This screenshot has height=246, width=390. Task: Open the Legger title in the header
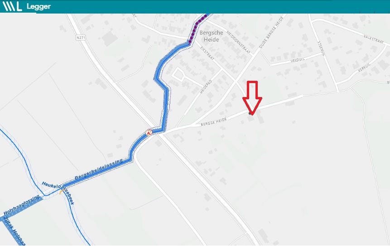39,7
